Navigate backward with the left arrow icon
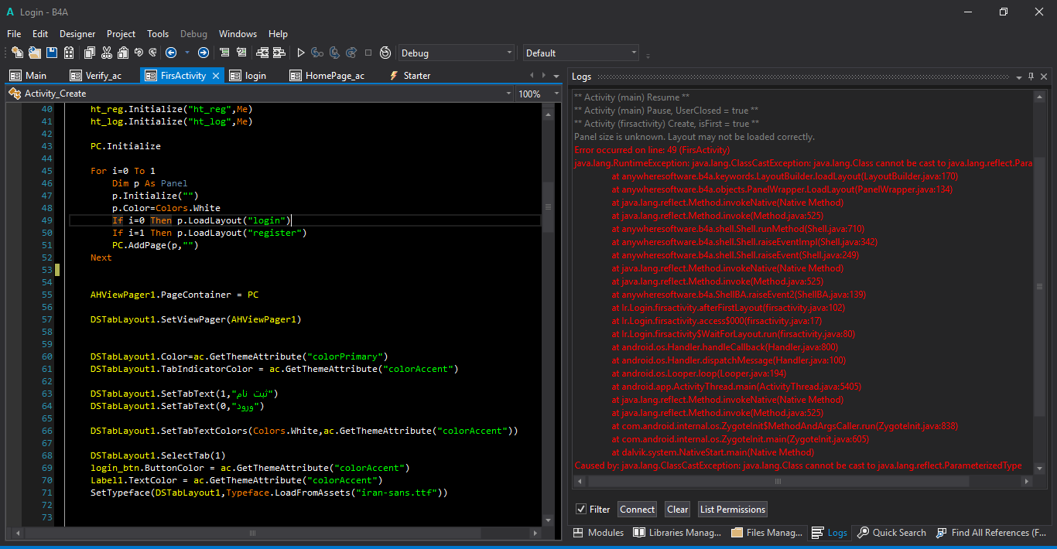1057x549 pixels. [x=171, y=53]
